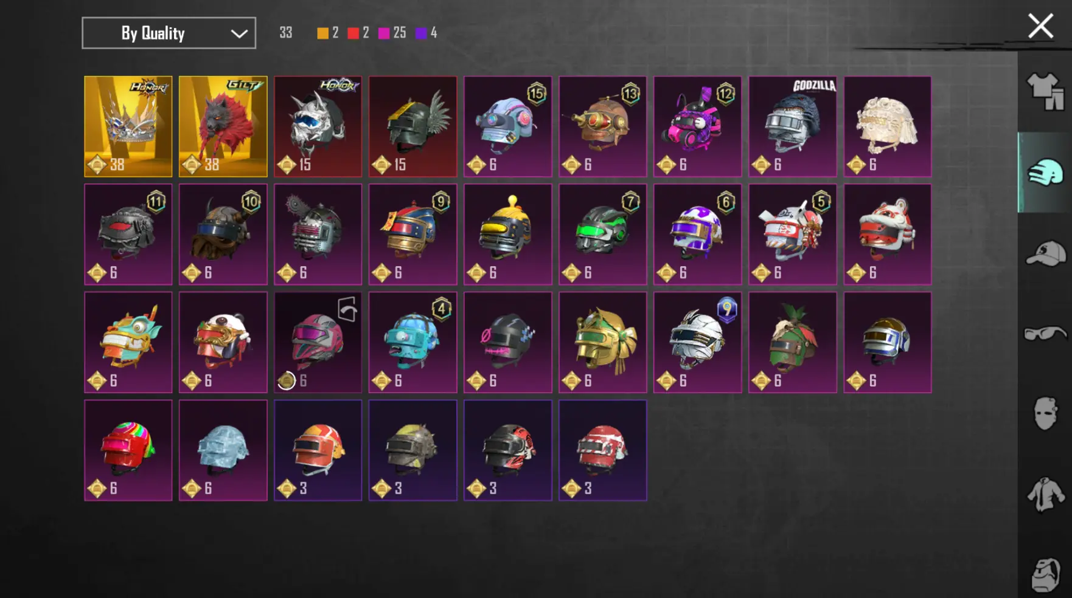1072x598 pixels.
Task: Switch to the cap headwear category
Action: pyautogui.click(x=1045, y=253)
